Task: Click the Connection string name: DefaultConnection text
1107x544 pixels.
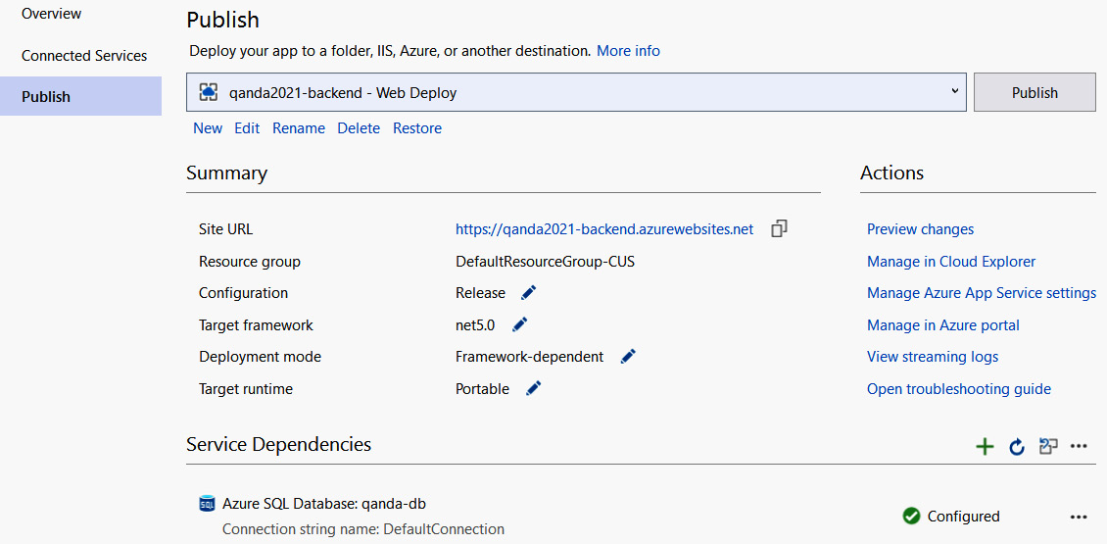Action: (362, 529)
